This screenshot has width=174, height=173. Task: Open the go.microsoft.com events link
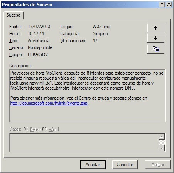[49, 103]
